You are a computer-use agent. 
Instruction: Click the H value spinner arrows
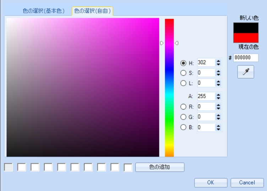click(x=218, y=63)
